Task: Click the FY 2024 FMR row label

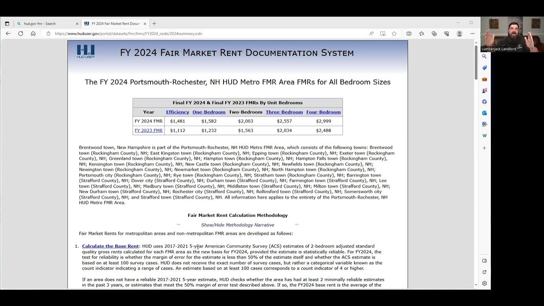Action: pyautogui.click(x=148, y=121)
